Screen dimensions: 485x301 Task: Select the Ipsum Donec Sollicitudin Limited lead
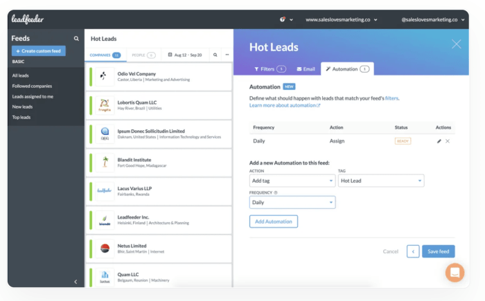[159, 134]
